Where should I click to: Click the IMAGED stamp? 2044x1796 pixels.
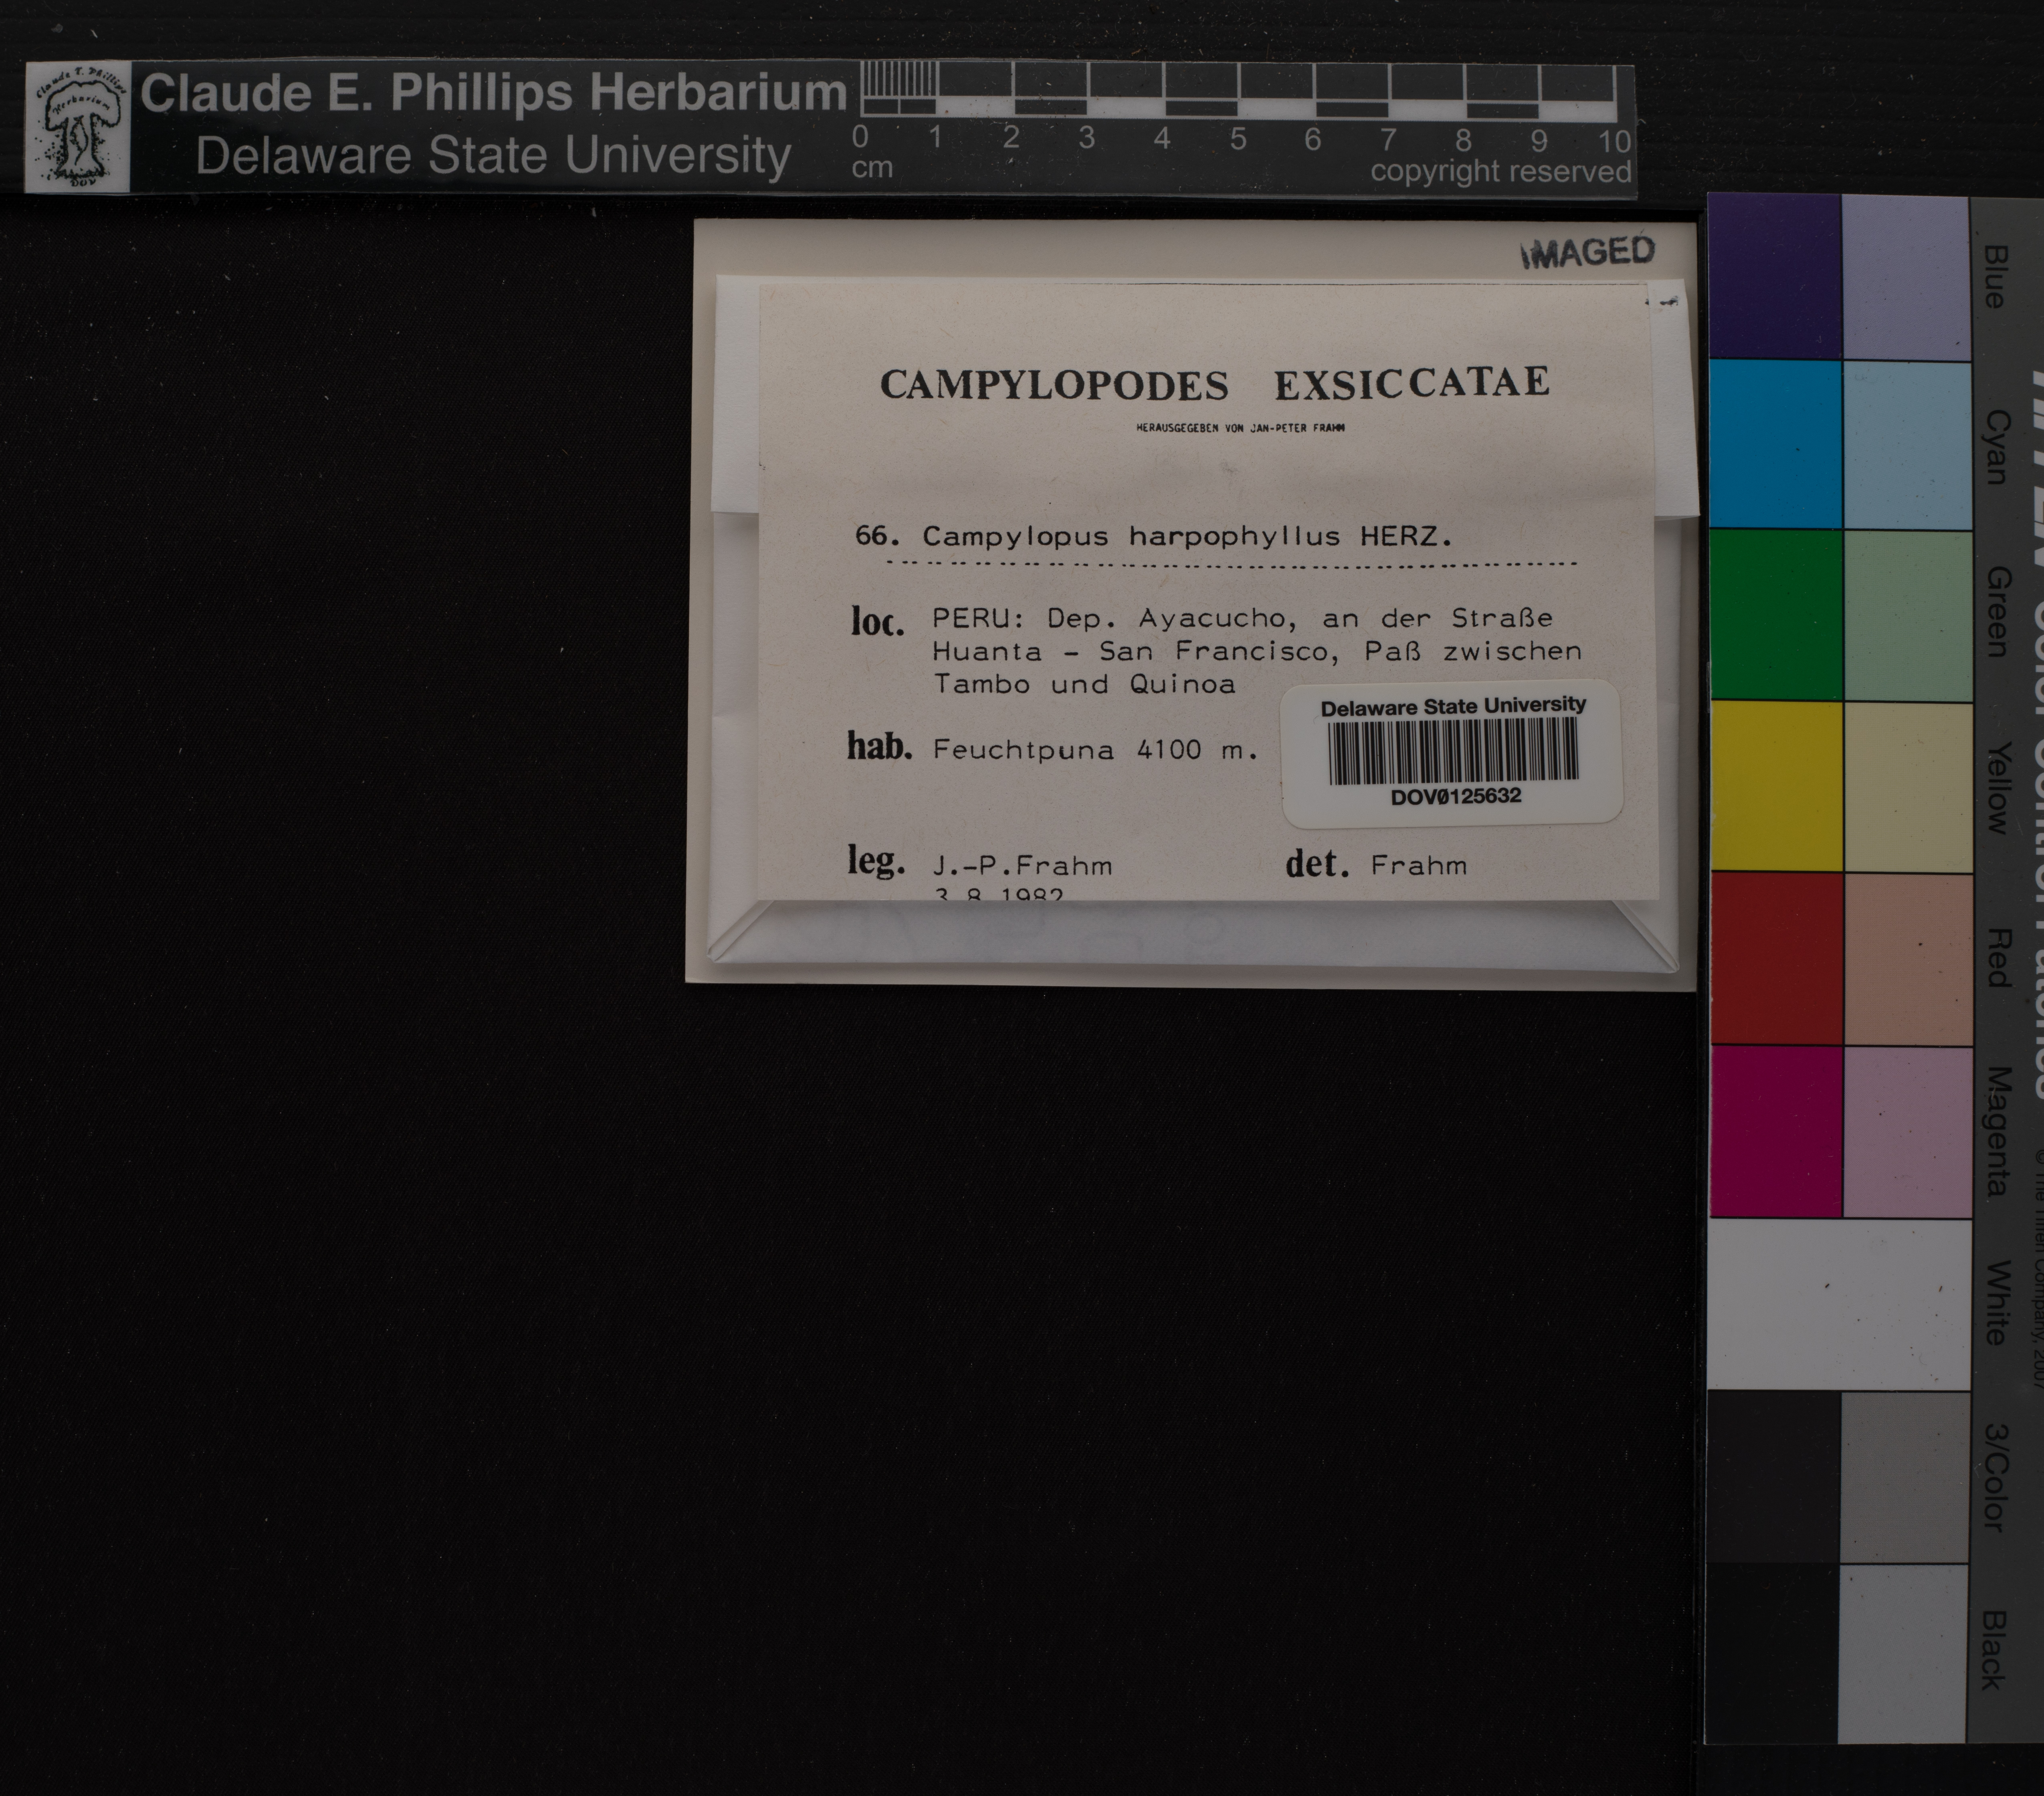point(1587,253)
